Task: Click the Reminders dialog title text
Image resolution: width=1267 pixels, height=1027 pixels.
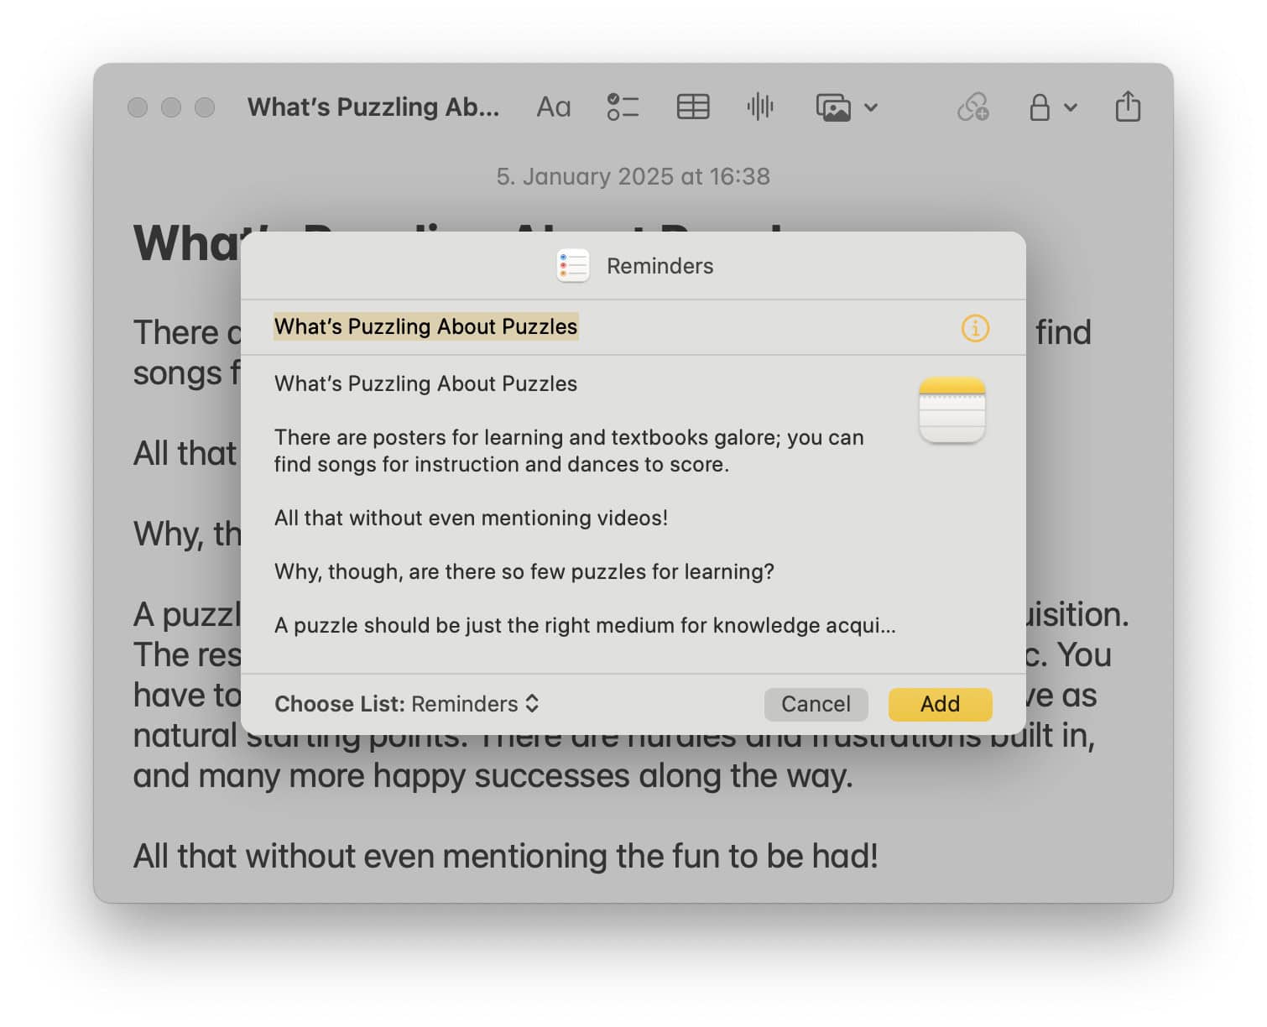Action: pos(660,266)
